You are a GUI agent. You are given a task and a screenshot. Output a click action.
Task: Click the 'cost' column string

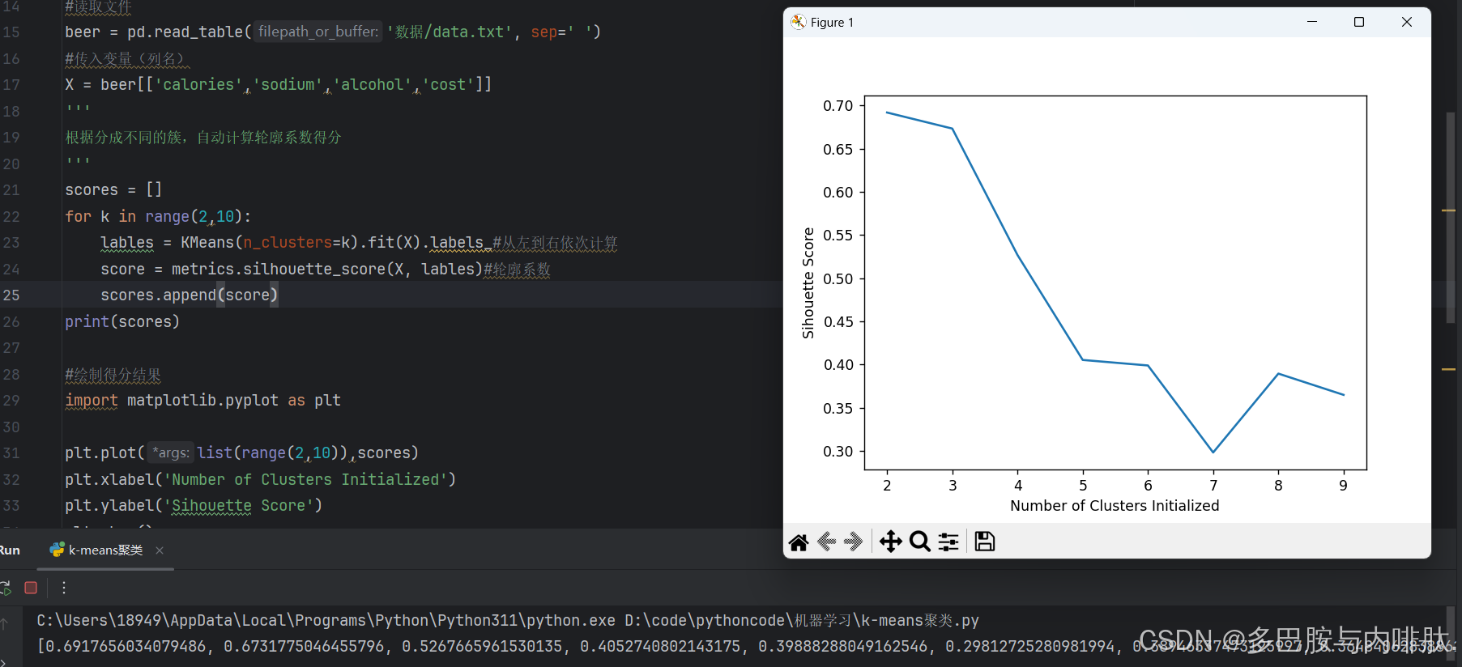click(x=448, y=84)
